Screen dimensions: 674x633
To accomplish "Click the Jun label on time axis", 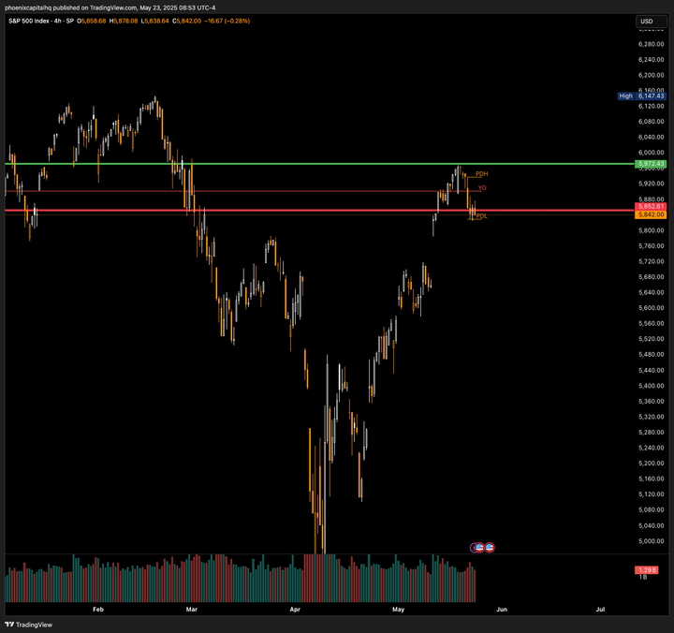I will 502,609.
